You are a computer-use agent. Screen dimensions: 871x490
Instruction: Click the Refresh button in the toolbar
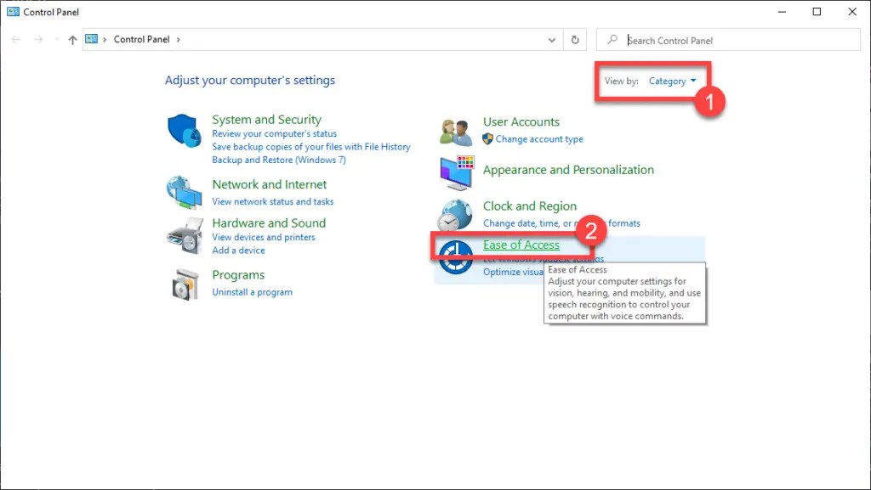pos(573,39)
